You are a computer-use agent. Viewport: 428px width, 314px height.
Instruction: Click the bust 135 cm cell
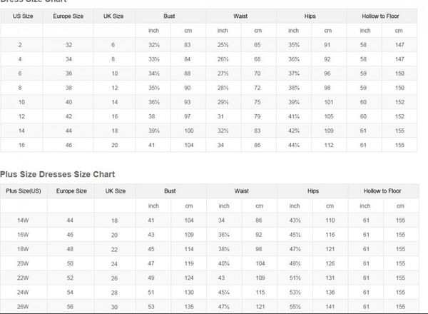coord(188,308)
